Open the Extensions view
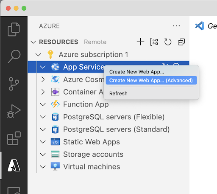The image size is (217, 194). tap(14, 138)
